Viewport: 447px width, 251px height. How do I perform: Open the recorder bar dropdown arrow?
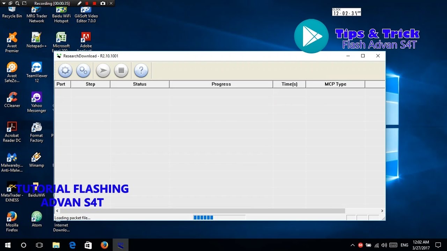[3, 3]
